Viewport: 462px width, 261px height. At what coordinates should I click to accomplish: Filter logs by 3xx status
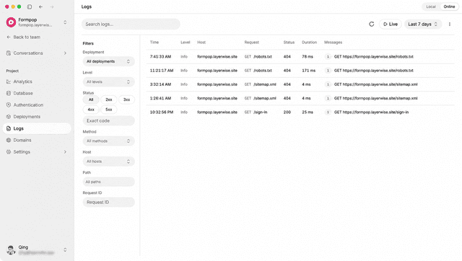click(127, 99)
